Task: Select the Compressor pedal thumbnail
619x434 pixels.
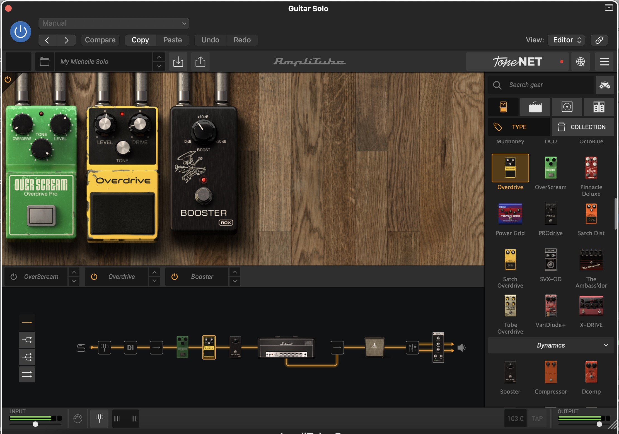Action: coord(551,372)
